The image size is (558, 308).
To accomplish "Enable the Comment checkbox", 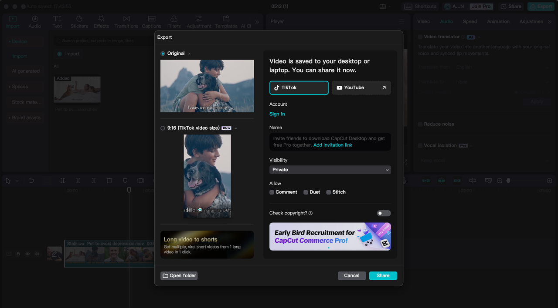I will 272,192.
